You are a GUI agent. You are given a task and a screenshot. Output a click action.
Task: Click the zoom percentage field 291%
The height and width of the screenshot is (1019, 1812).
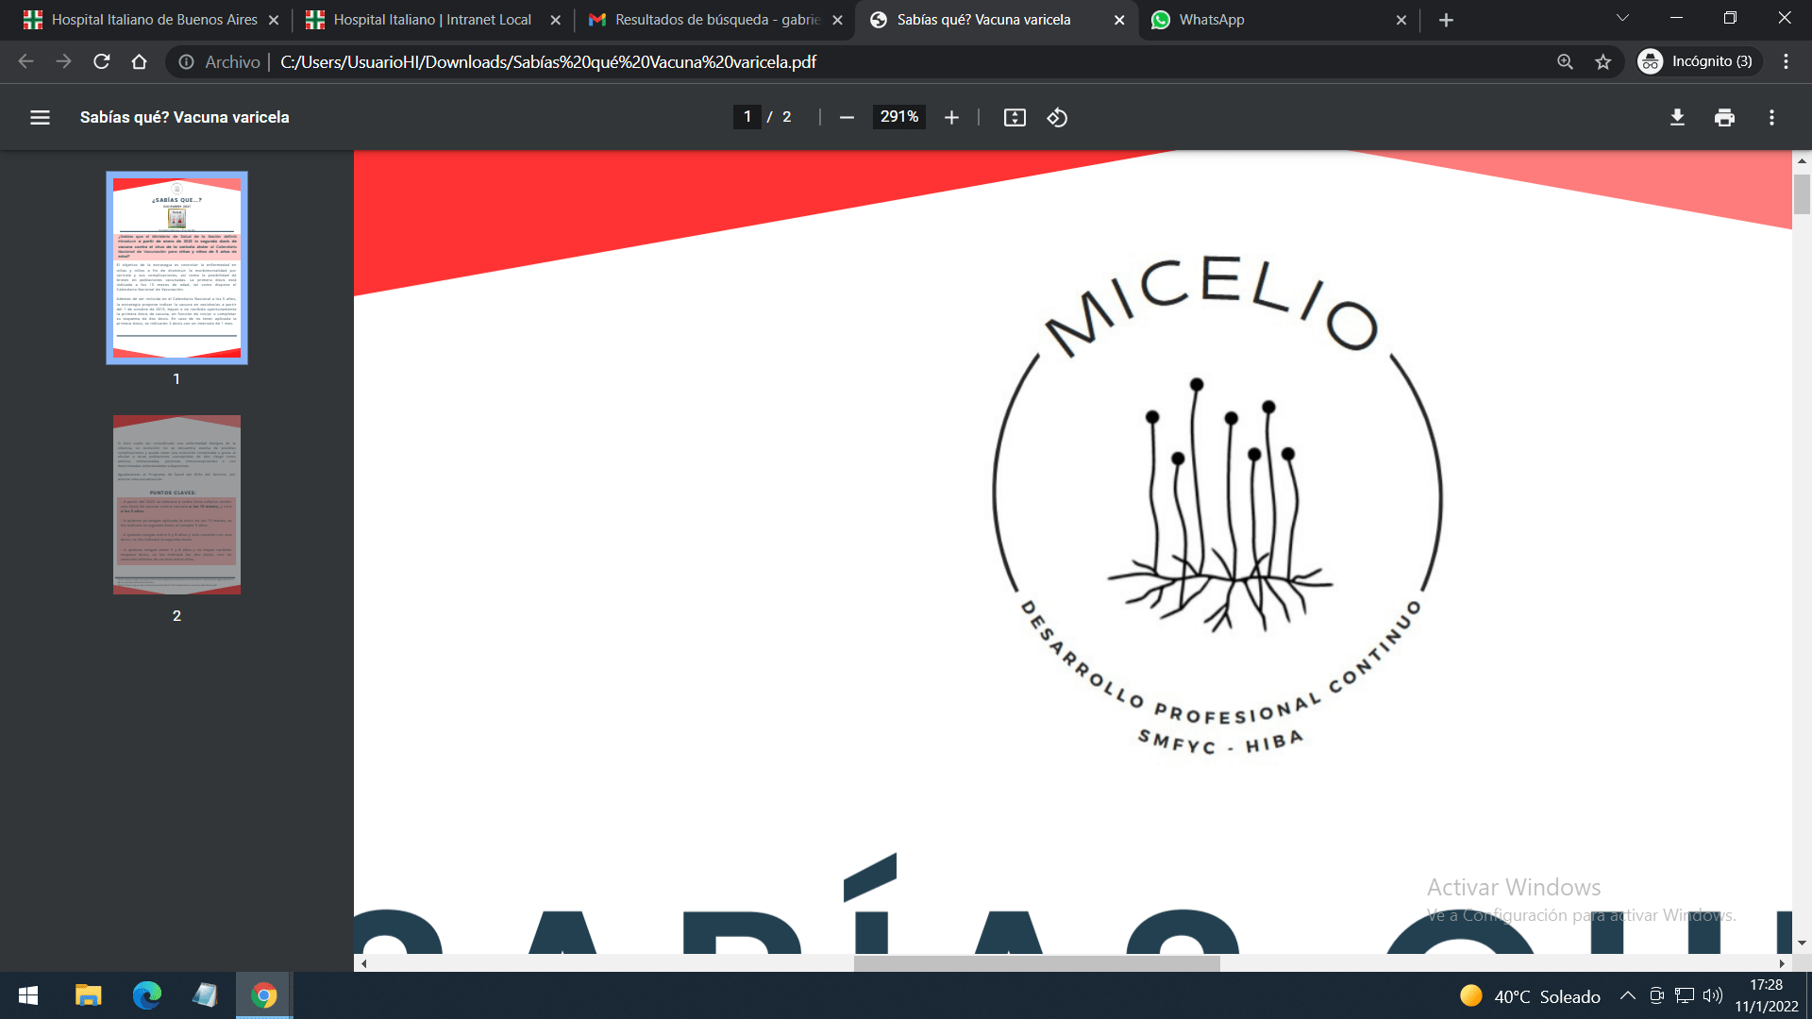(x=898, y=117)
